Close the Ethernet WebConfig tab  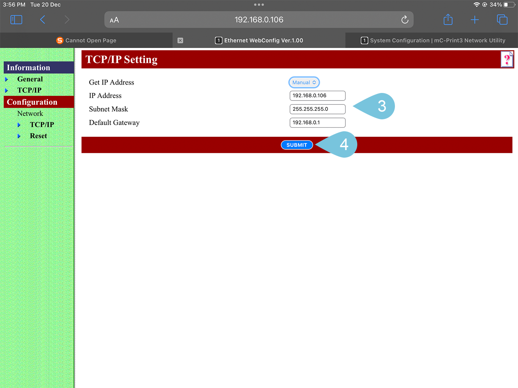click(x=180, y=40)
